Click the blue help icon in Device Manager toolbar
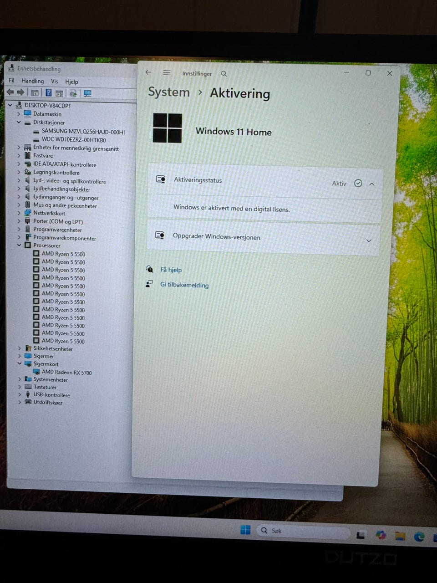This screenshot has width=437, height=583. (x=48, y=93)
